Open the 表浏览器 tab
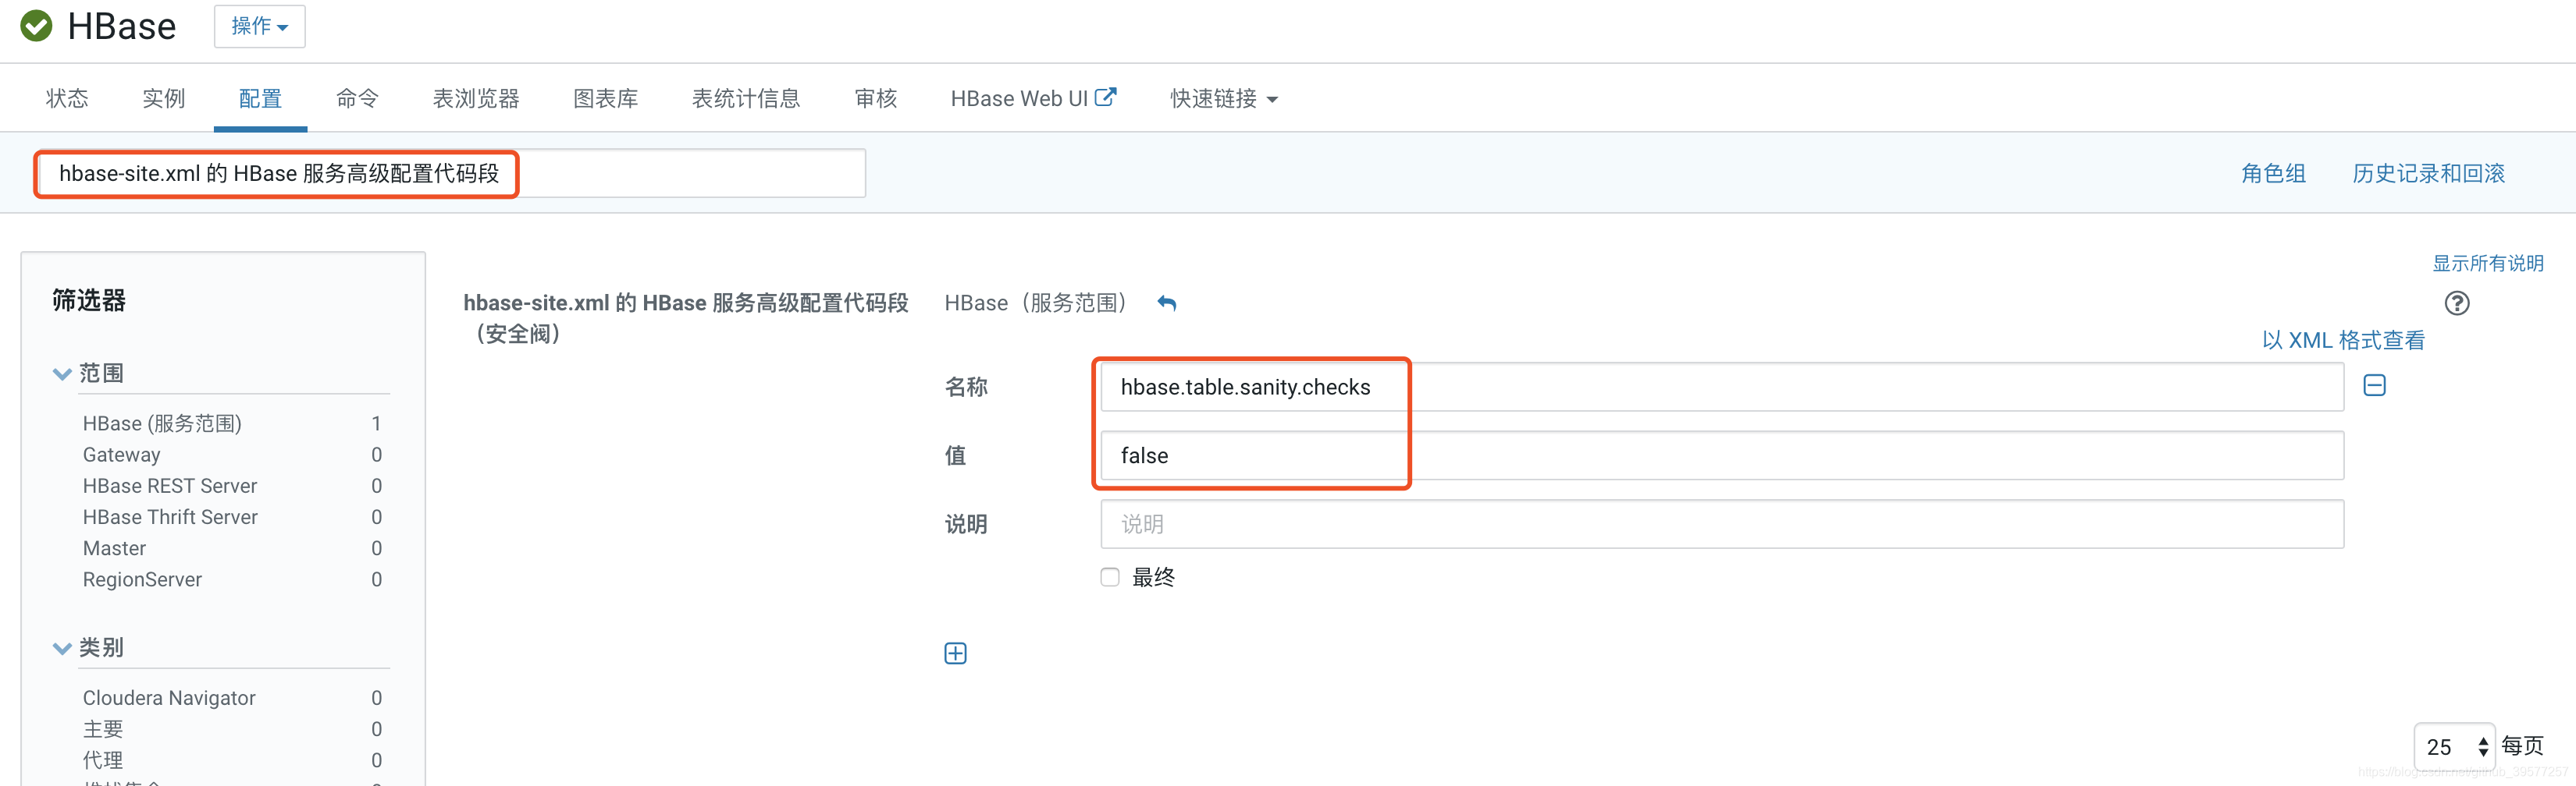Viewport: 2576px width, 786px height. click(476, 98)
